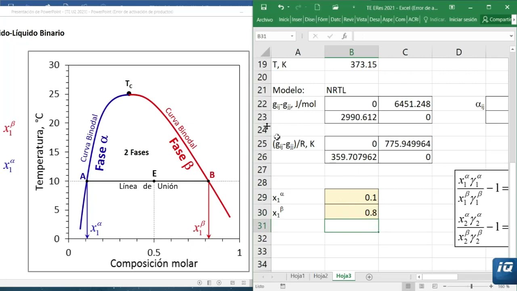
Task: Open Ribbon Display Options icon
Action: click(x=452, y=7)
